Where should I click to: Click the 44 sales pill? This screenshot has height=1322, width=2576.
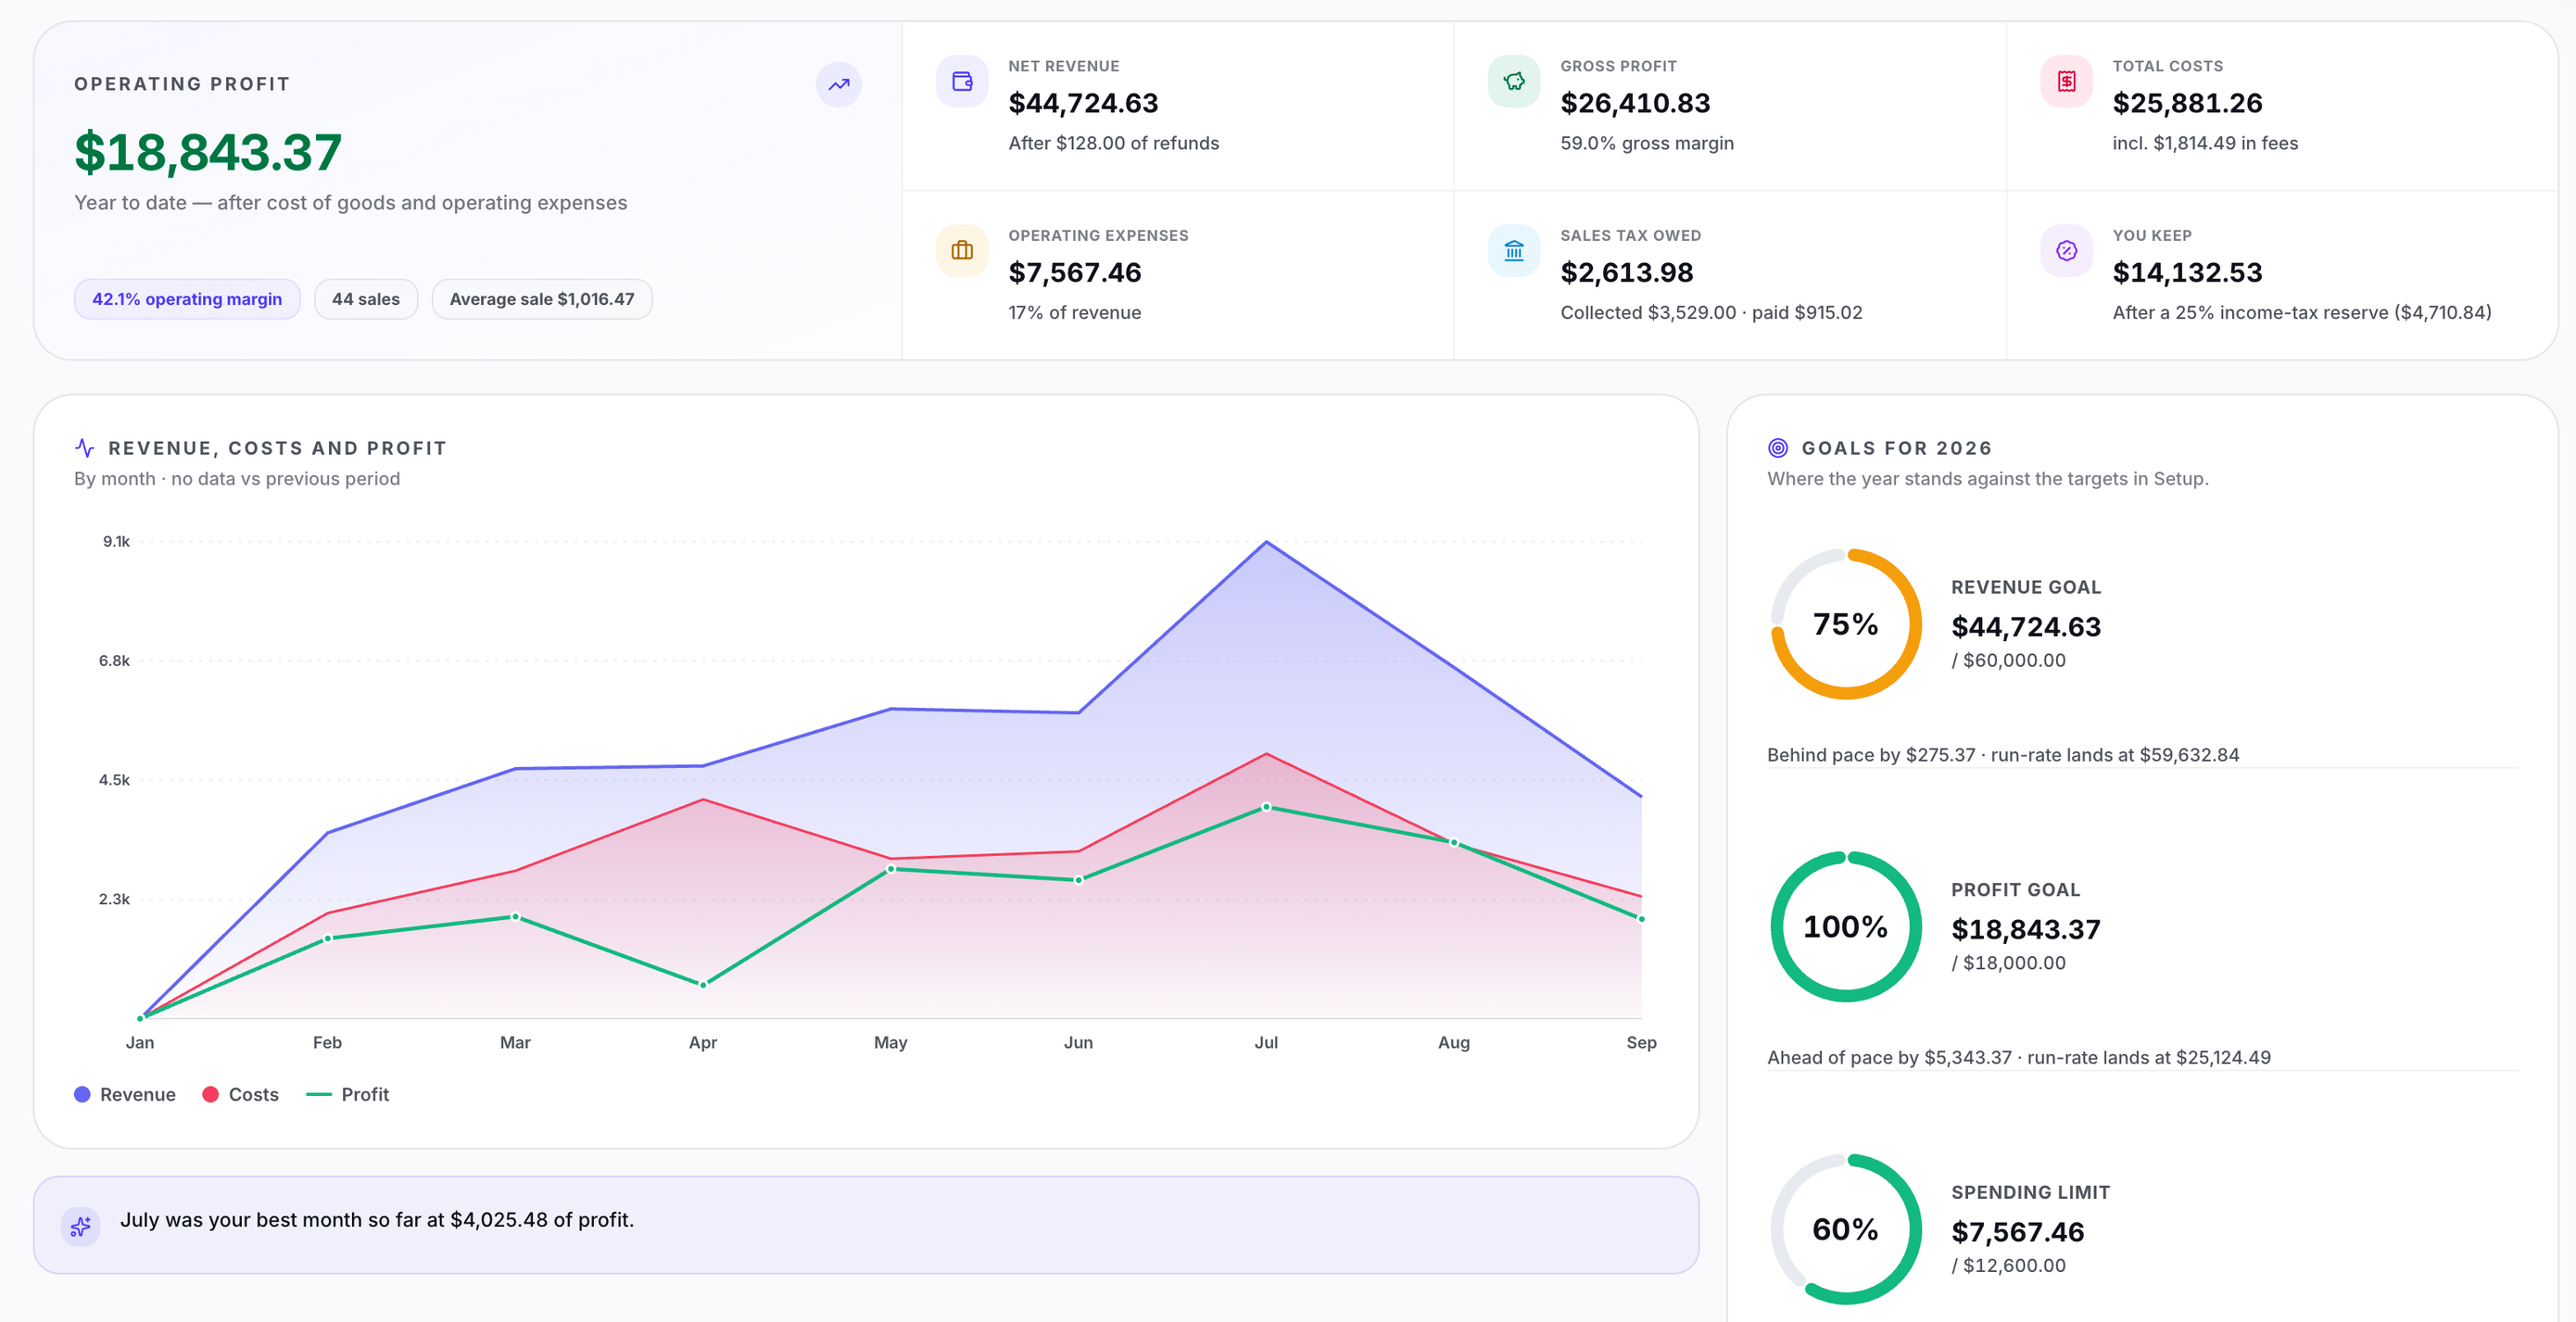(366, 299)
